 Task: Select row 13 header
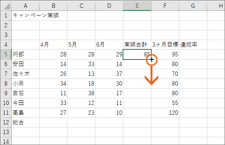pyautogui.click(x=6, y=132)
